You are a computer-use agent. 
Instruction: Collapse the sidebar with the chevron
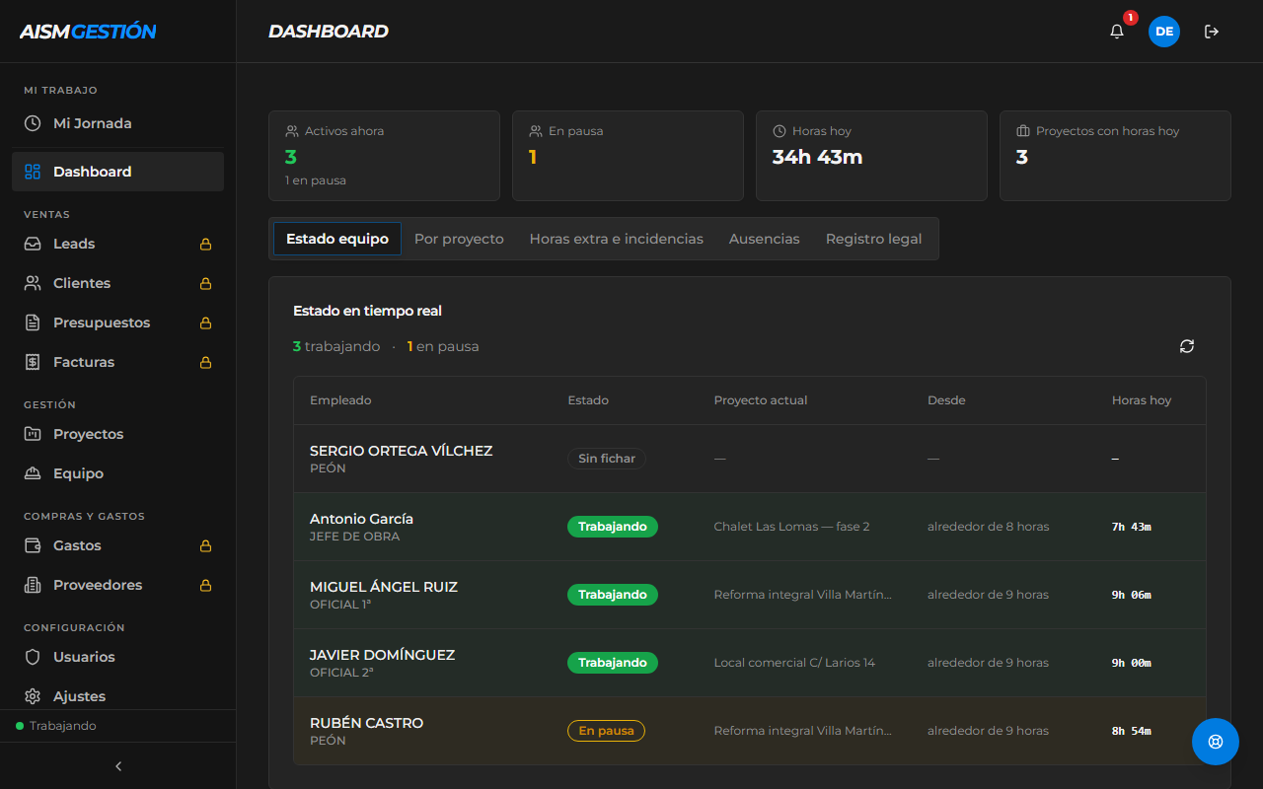118,766
